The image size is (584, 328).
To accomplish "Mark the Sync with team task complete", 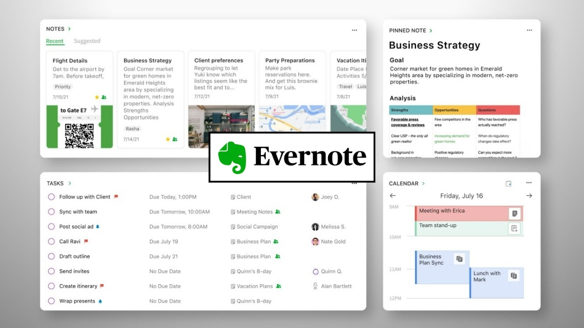I will (51, 211).
